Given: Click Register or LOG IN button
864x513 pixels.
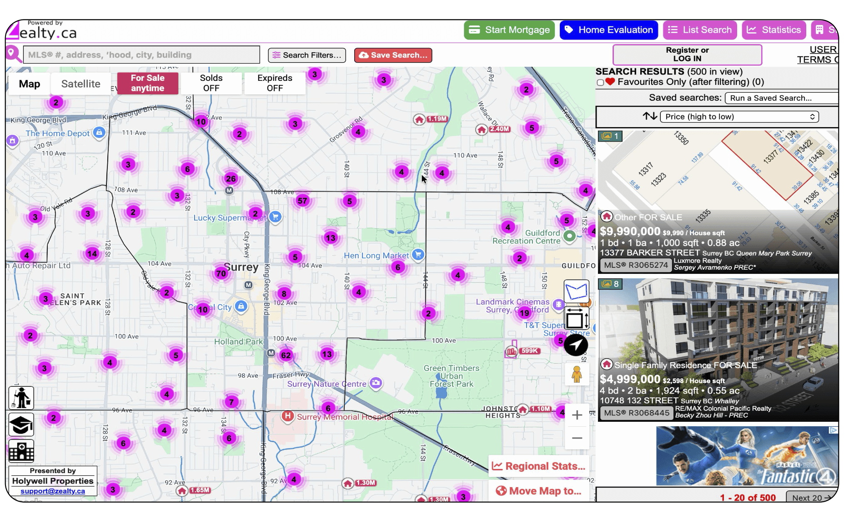Looking at the screenshot, I should (687, 54).
